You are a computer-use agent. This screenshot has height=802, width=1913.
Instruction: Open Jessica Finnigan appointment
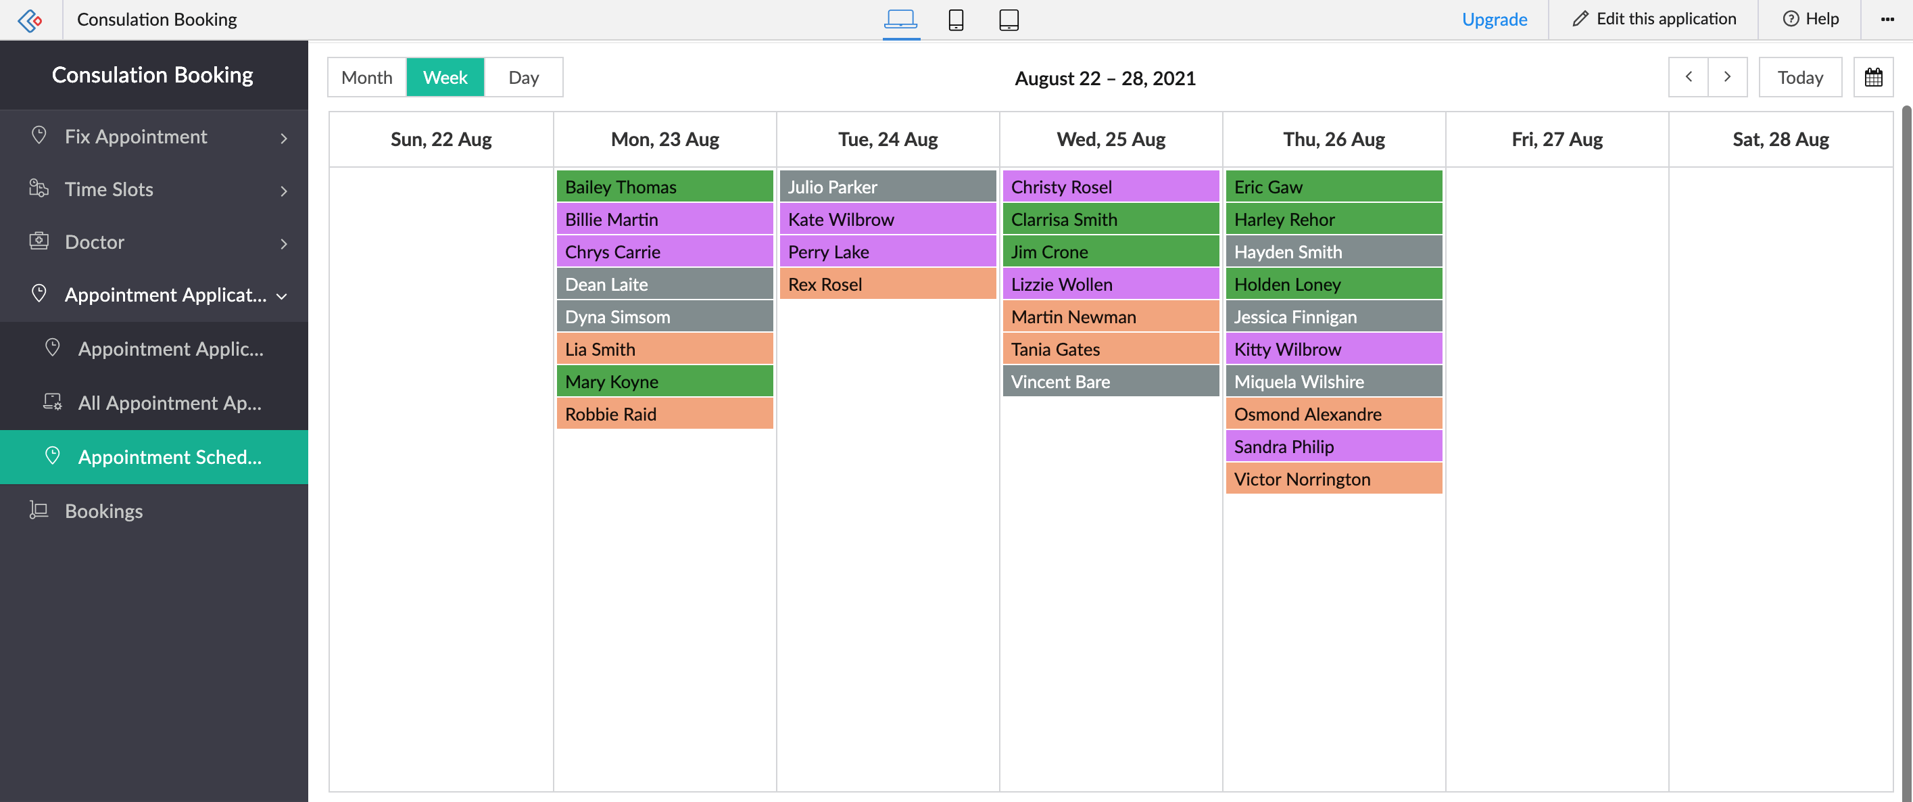[x=1334, y=316]
